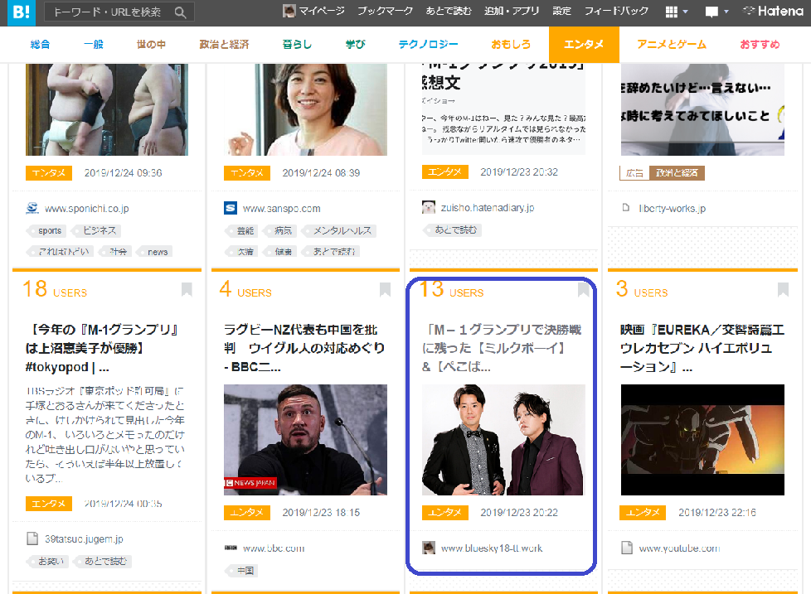Open 追加・アプリ in the top bar
Image resolution: width=811 pixels, height=594 pixels.
coord(512,11)
